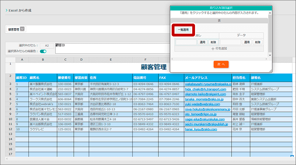
Task: Click the A2 selected cell reference box
Action: coord(47,46)
